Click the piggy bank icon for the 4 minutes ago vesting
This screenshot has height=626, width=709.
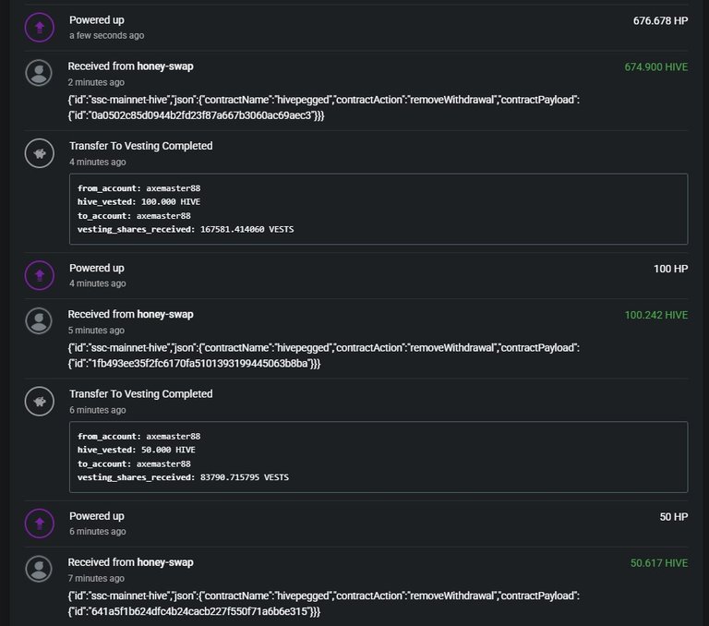40,153
